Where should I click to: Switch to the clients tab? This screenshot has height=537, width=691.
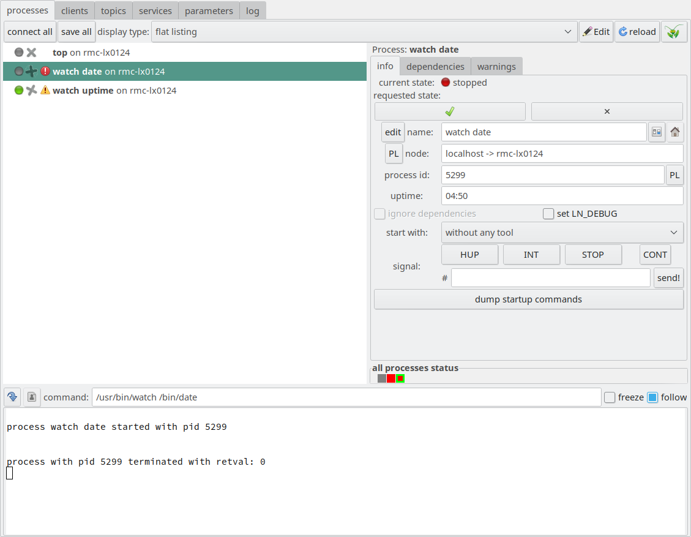pos(75,11)
